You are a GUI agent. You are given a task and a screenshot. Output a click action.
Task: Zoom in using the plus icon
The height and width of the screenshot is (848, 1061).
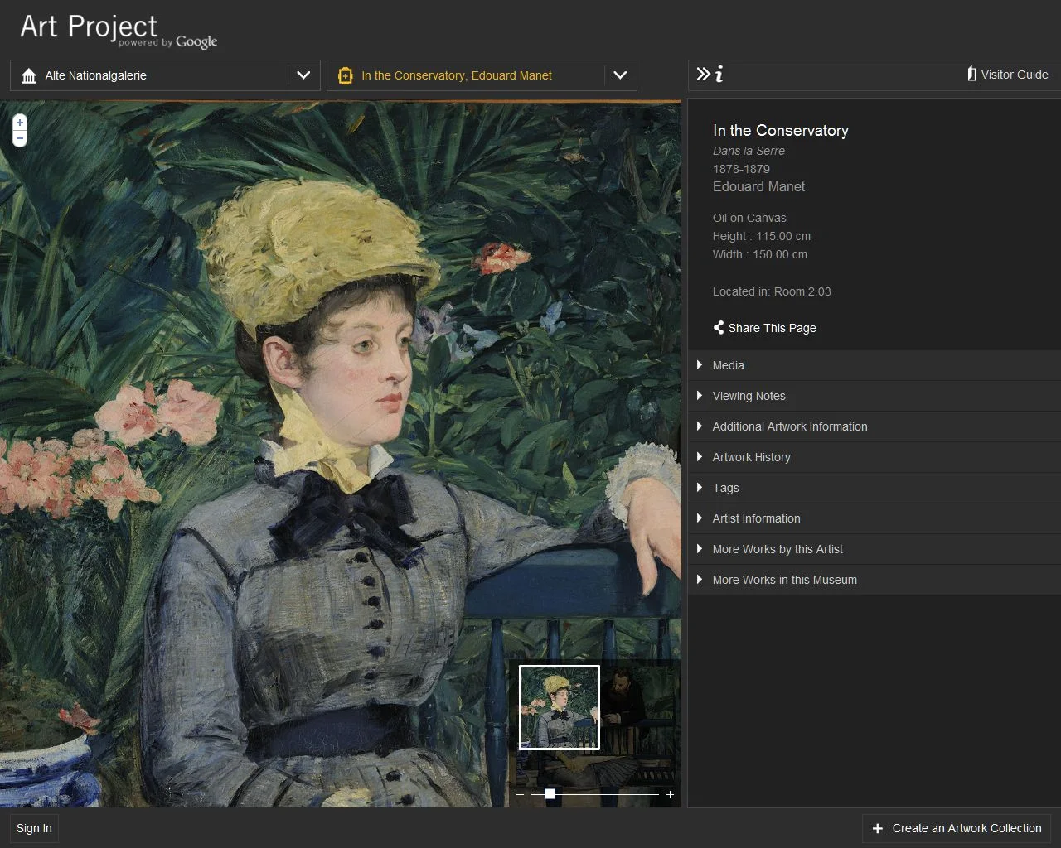pos(18,123)
